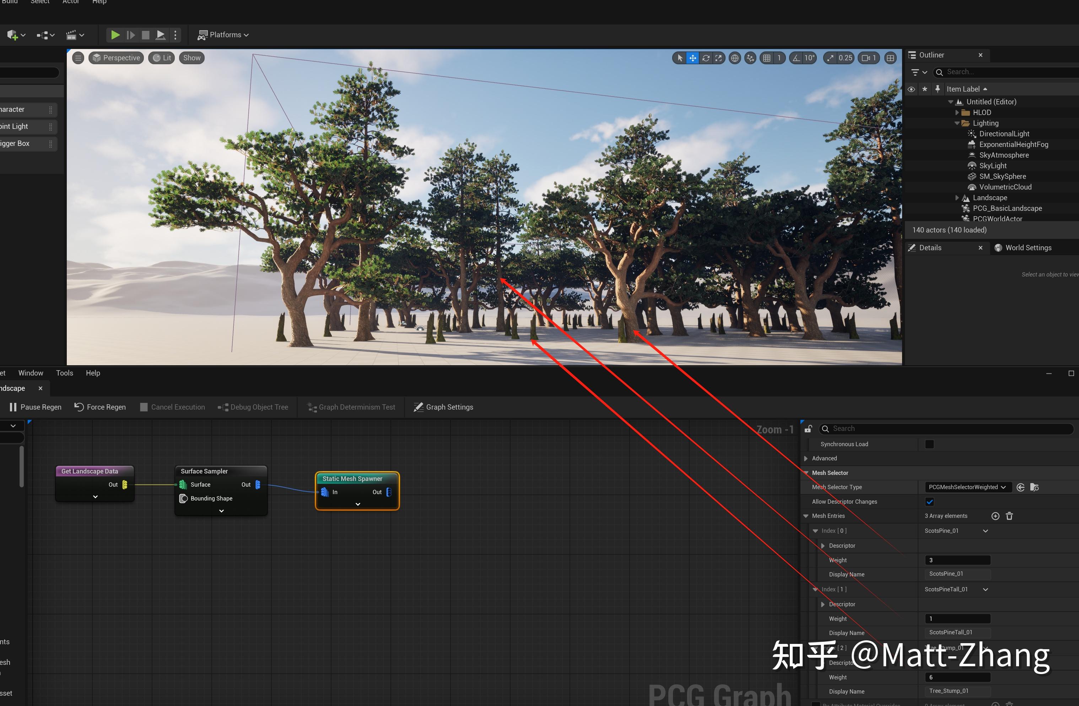Select the scale transform tool

click(719, 58)
